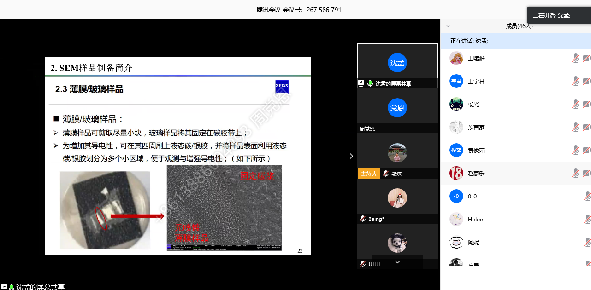Screen dimensions: 591x290
Task: Select 周党恩's video thumbnail
Action: coord(397,108)
